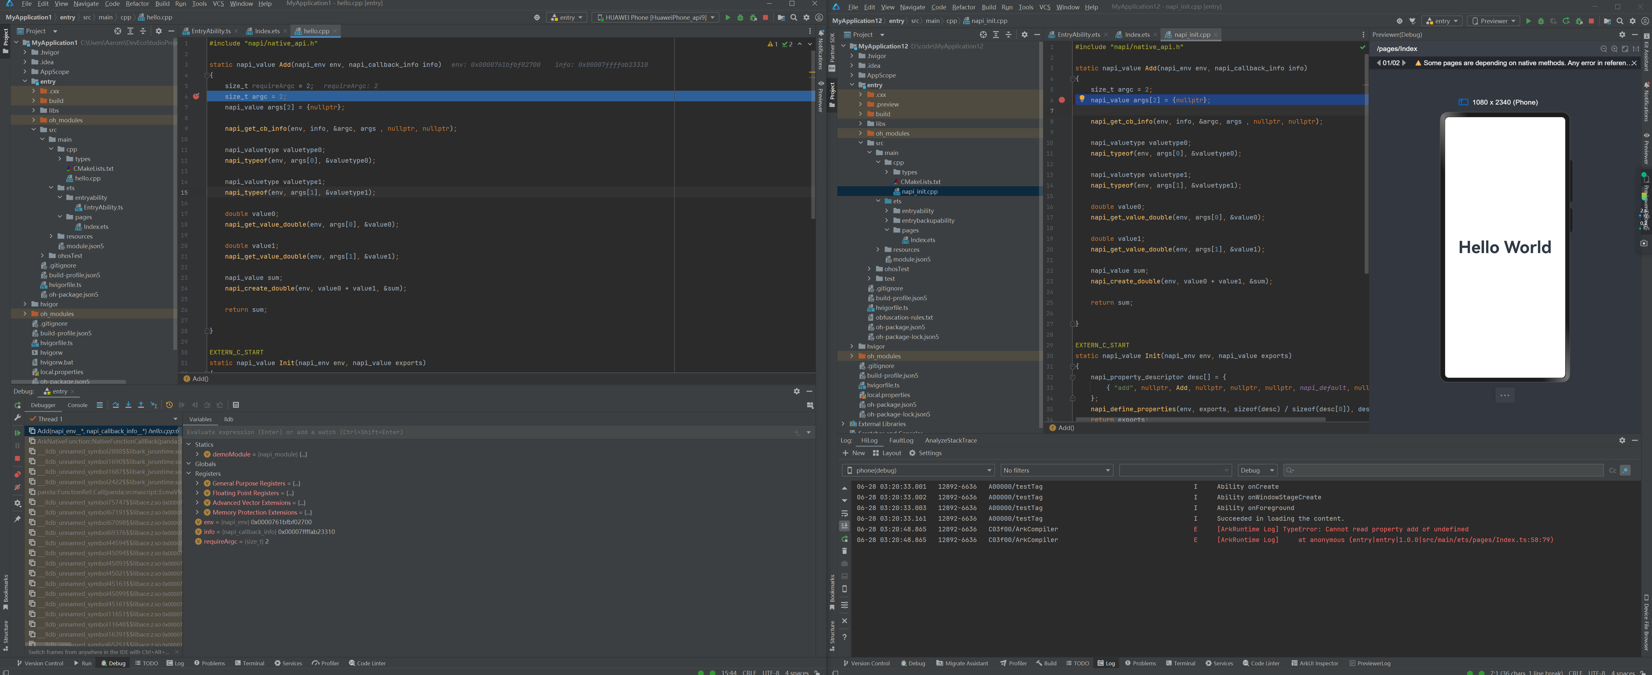The width and height of the screenshot is (1652, 675).
Task: Open Debug log level dropdown
Action: tap(1257, 470)
